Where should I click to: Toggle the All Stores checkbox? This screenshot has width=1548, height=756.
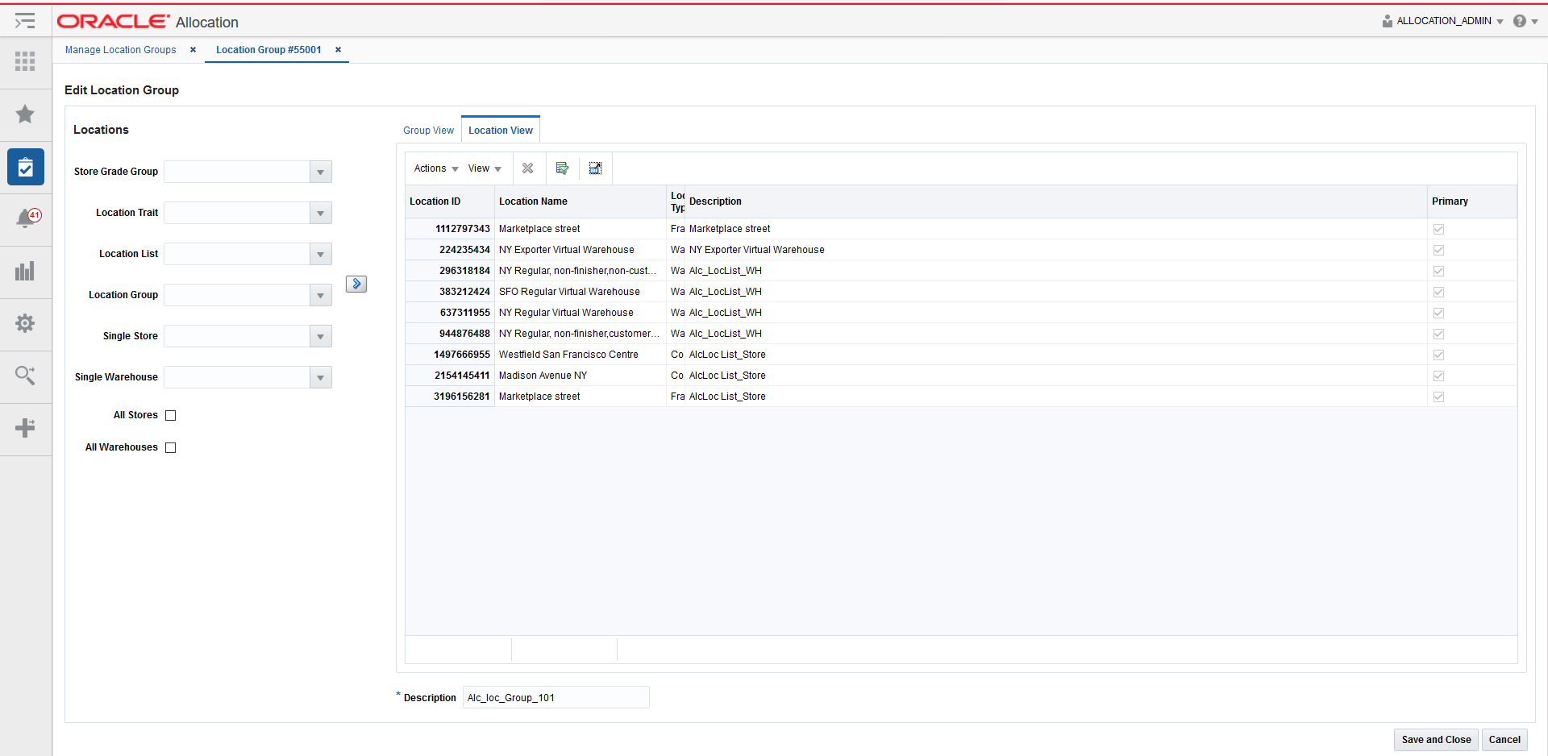(170, 416)
